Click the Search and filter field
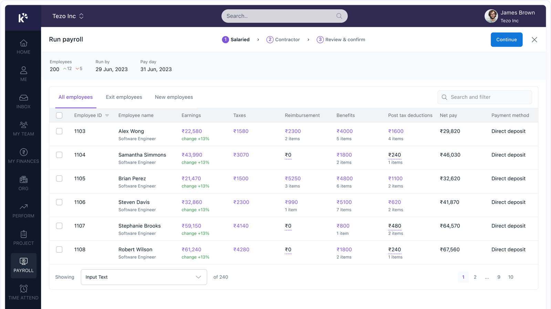Viewport: 551px width, 309px height. click(485, 97)
